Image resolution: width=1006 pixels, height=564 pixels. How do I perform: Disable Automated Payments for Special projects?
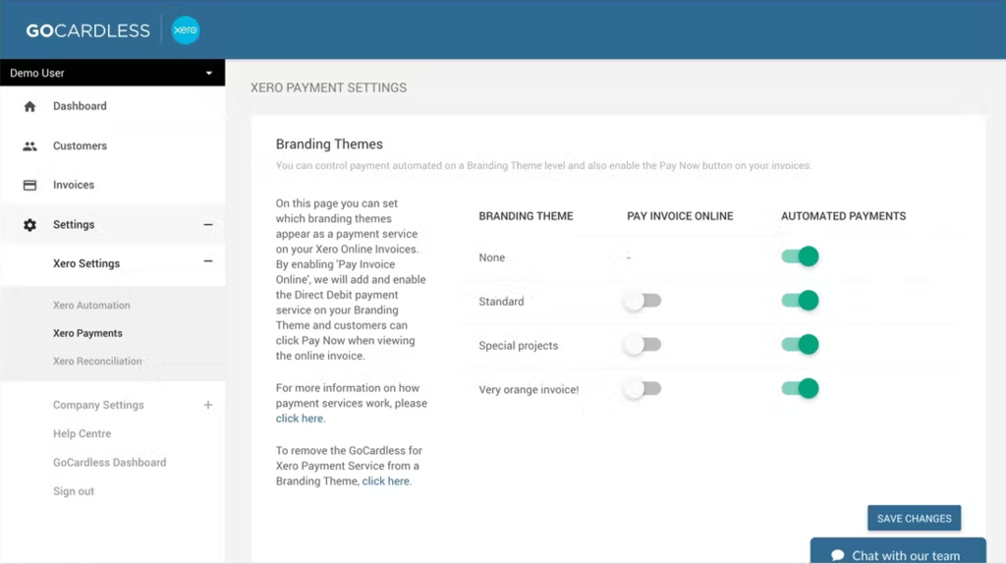[x=800, y=345]
